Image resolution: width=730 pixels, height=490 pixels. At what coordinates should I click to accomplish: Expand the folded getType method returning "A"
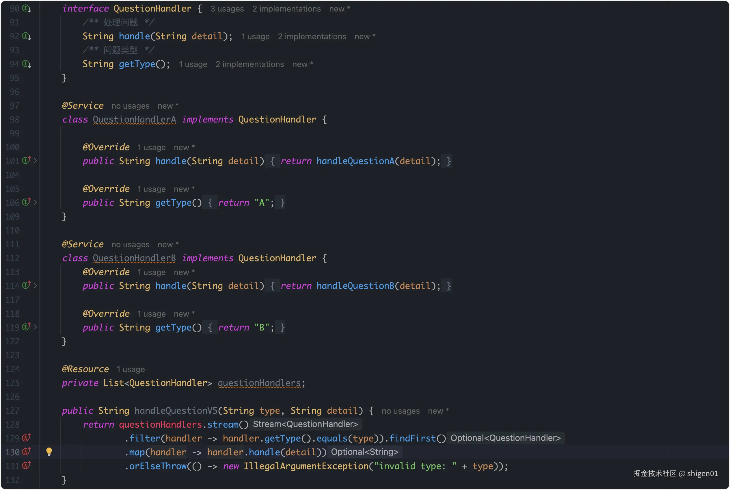pos(35,202)
